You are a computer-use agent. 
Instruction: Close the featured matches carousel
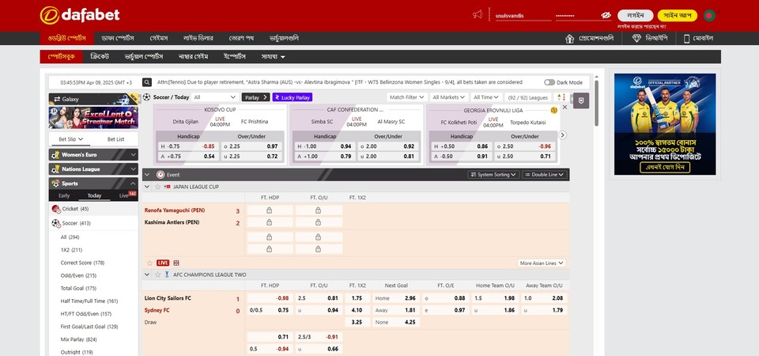(565, 106)
